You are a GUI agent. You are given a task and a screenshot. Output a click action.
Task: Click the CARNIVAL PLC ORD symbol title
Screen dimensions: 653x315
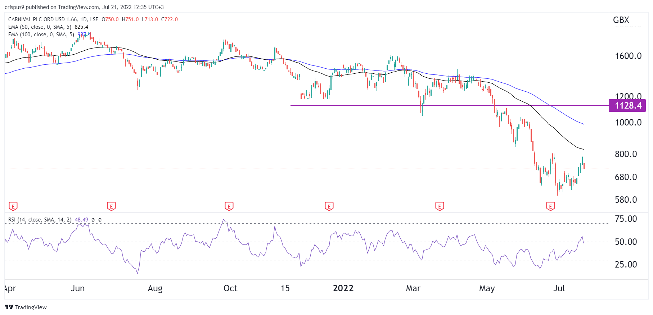coord(53,19)
